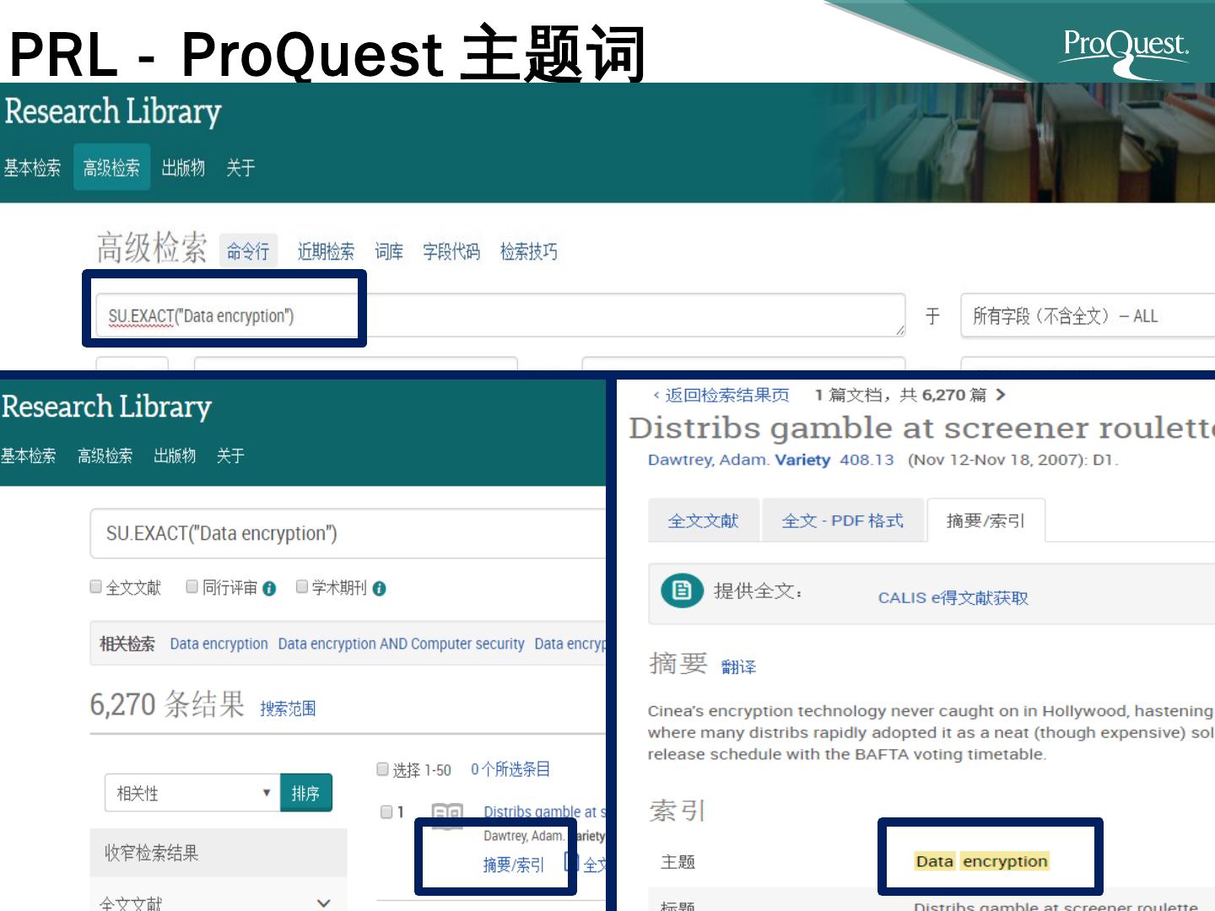1215x911 pixels.
Task: Click the resize handle of the advanced search textarea
Action: pyautogui.click(x=899, y=332)
